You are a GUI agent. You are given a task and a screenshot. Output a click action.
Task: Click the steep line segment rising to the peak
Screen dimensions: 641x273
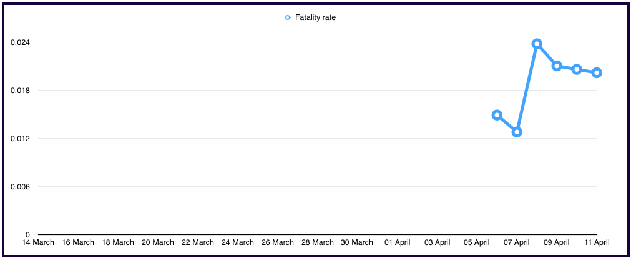click(x=527, y=87)
